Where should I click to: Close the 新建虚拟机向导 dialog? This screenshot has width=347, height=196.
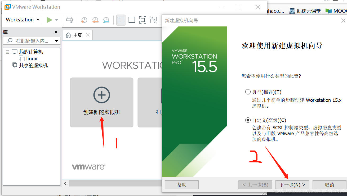click(x=343, y=20)
